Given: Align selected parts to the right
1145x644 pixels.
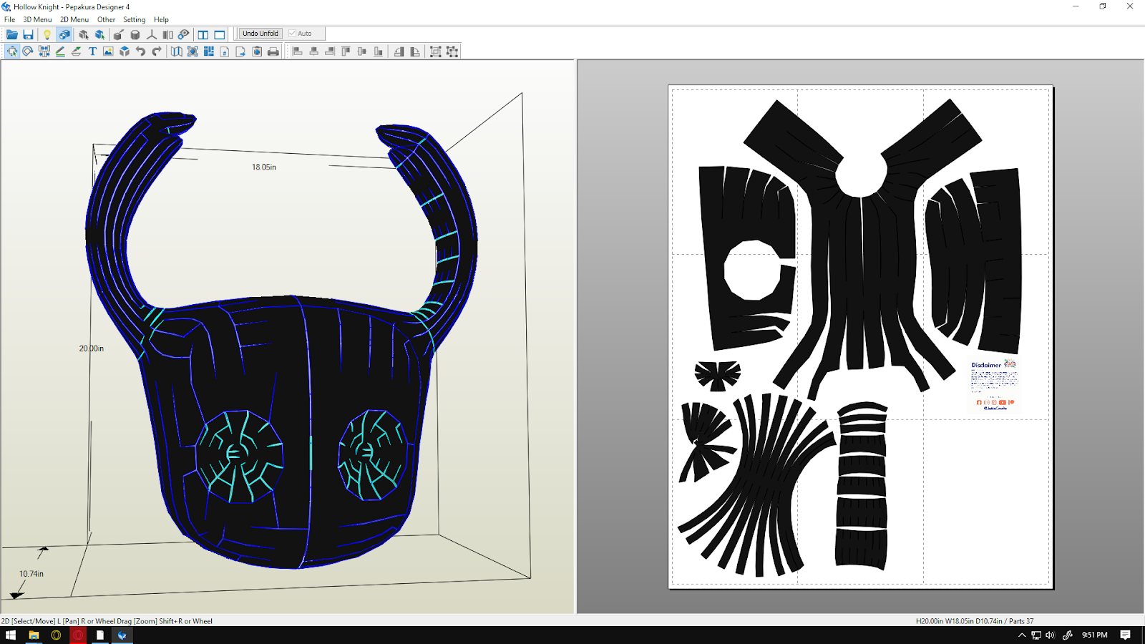Looking at the screenshot, I should tap(330, 52).
